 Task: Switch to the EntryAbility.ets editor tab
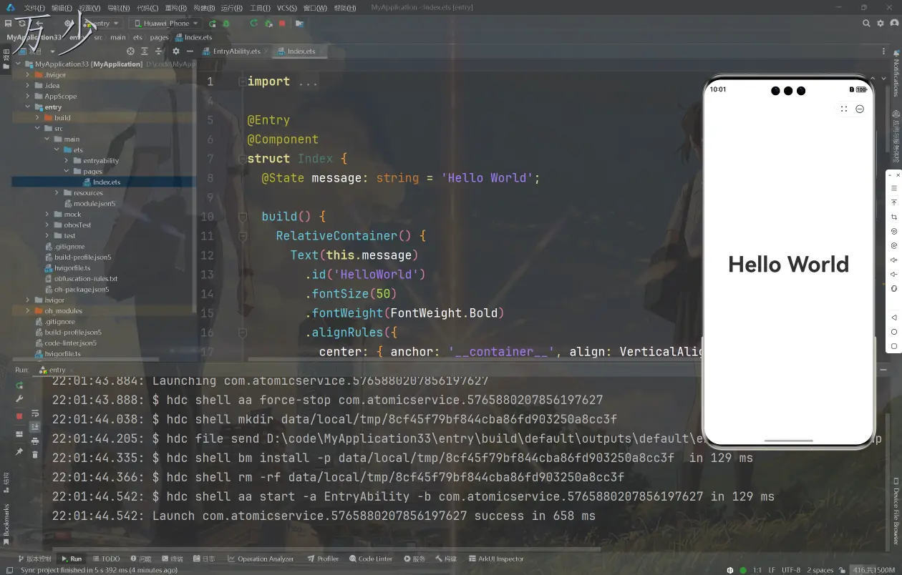(236, 51)
